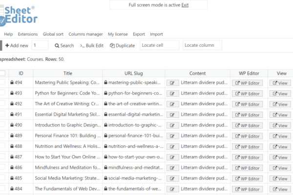Click lock icon beside ID 494
The image size is (293, 195).
click(x=12, y=82)
